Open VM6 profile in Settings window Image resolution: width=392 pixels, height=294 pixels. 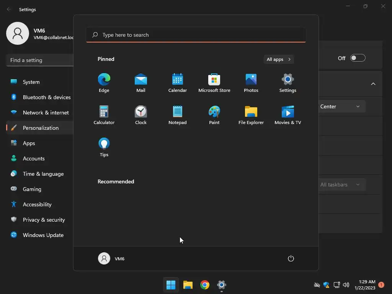[x=40, y=34]
